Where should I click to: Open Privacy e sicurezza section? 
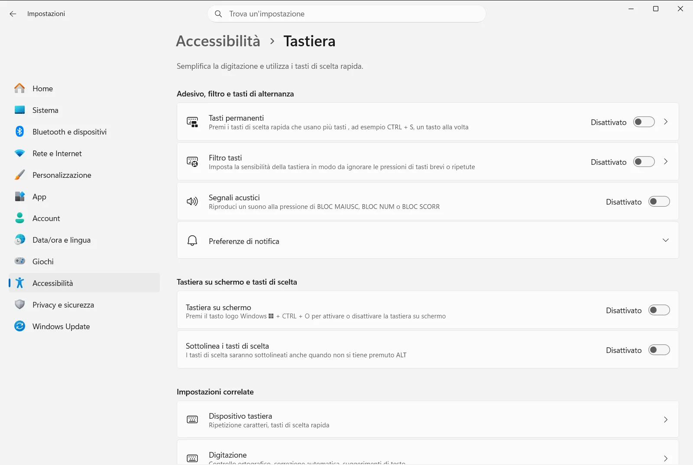pos(84,305)
